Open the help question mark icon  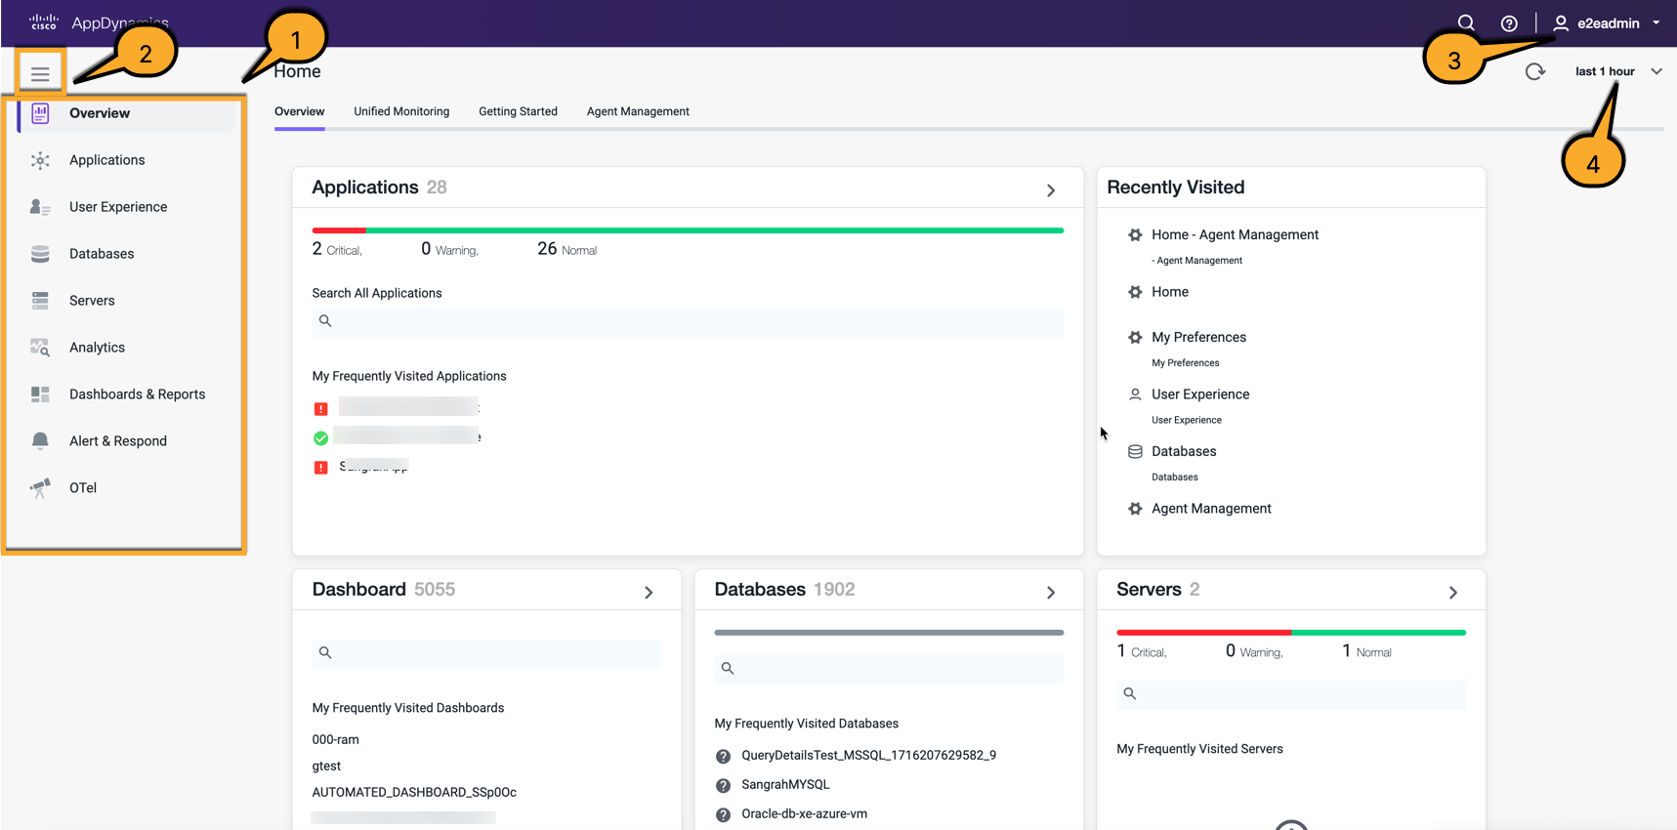(x=1509, y=23)
